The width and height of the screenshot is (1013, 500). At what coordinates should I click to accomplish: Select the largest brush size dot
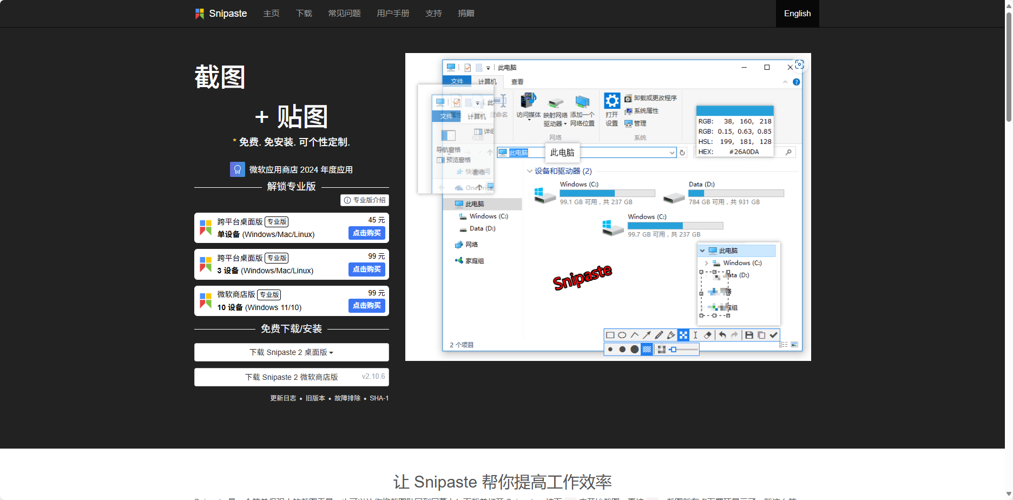pyautogui.click(x=634, y=350)
